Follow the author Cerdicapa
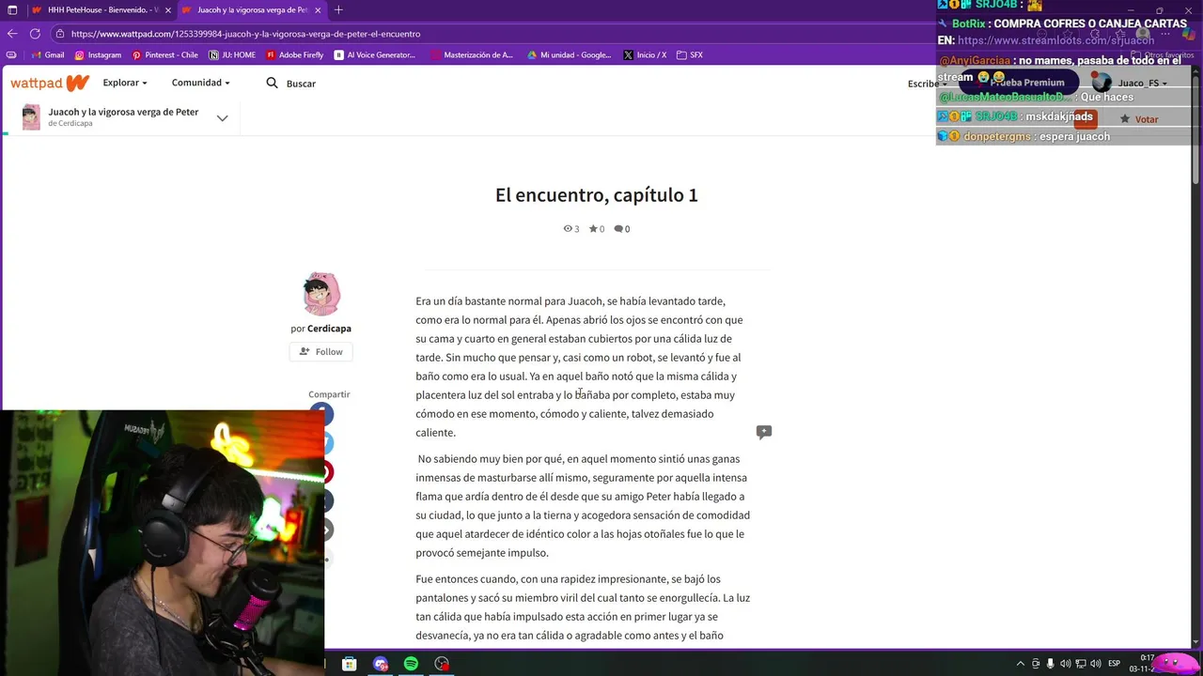The image size is (1203, 676). [x=320, y=351]
